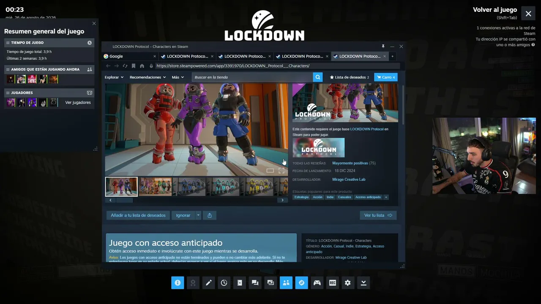
Task: Bookmark the current store page
Action: click(x=134, y=66)
